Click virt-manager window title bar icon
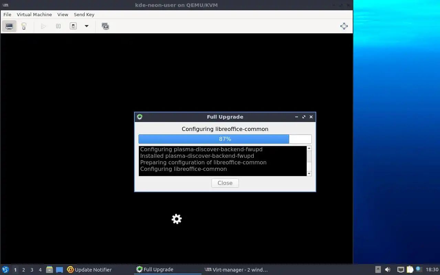This screenshot has height=275, width=440. pyautogui.click(x=5, y=5)
